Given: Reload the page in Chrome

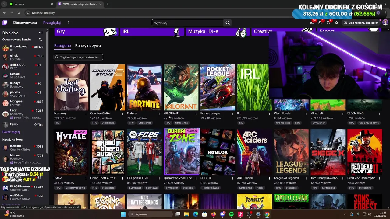Looking at the screenshot, I should 19,13.
